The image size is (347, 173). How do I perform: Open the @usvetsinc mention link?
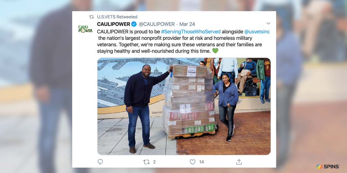(257, 31)
